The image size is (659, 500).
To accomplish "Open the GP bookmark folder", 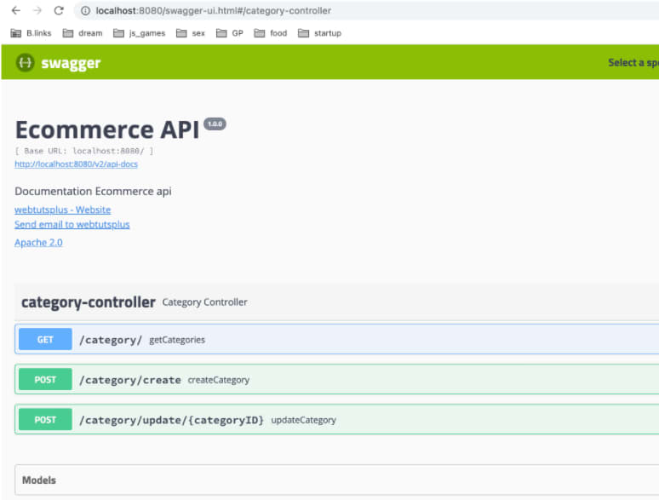I will click(230, 33).
